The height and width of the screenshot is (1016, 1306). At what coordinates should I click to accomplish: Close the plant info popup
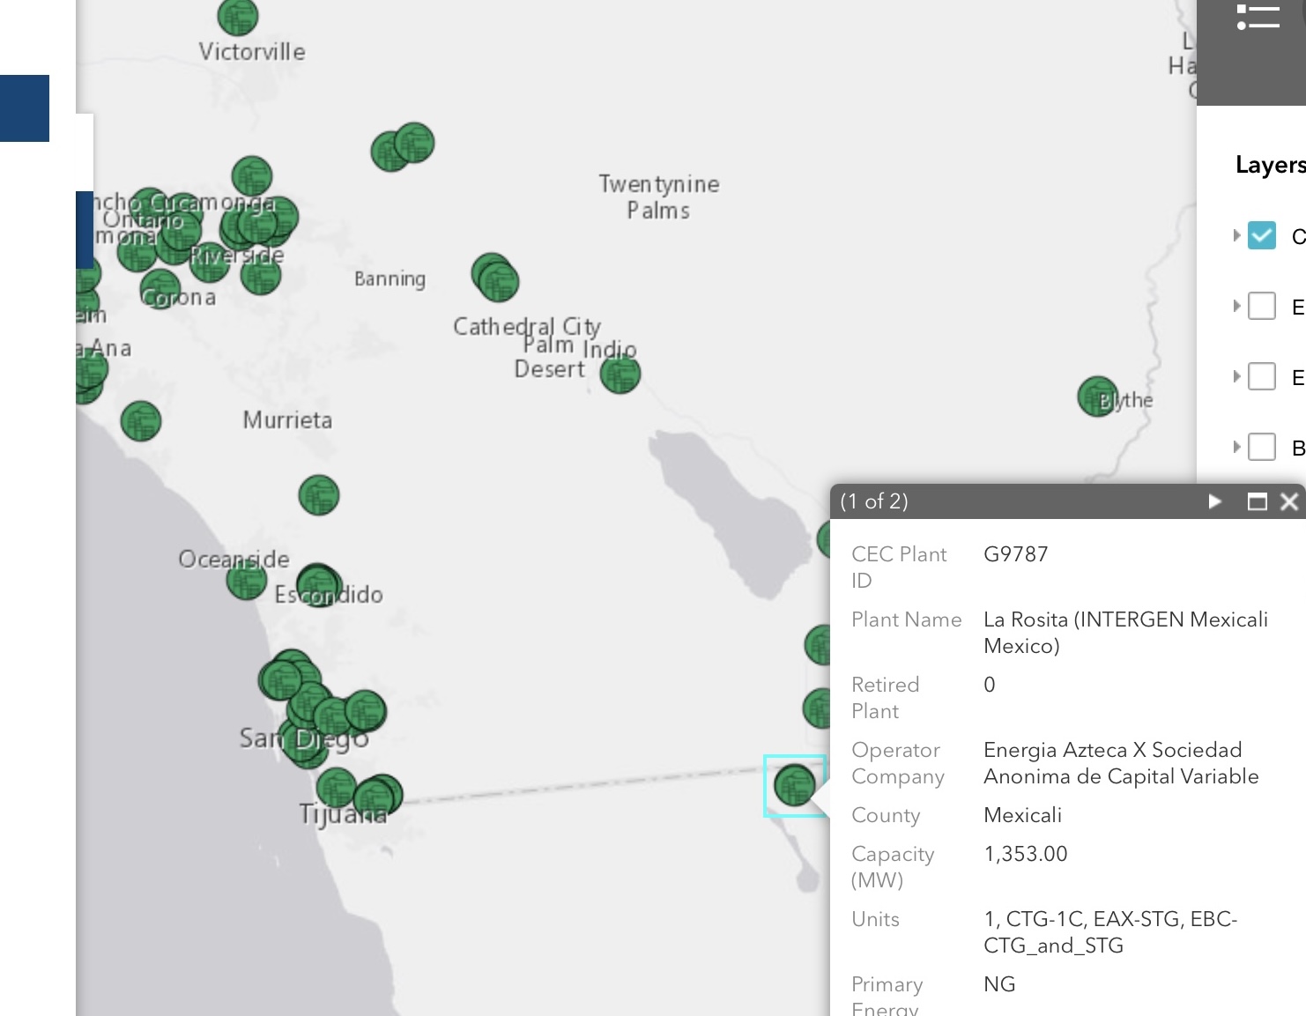click(1289, 501)
